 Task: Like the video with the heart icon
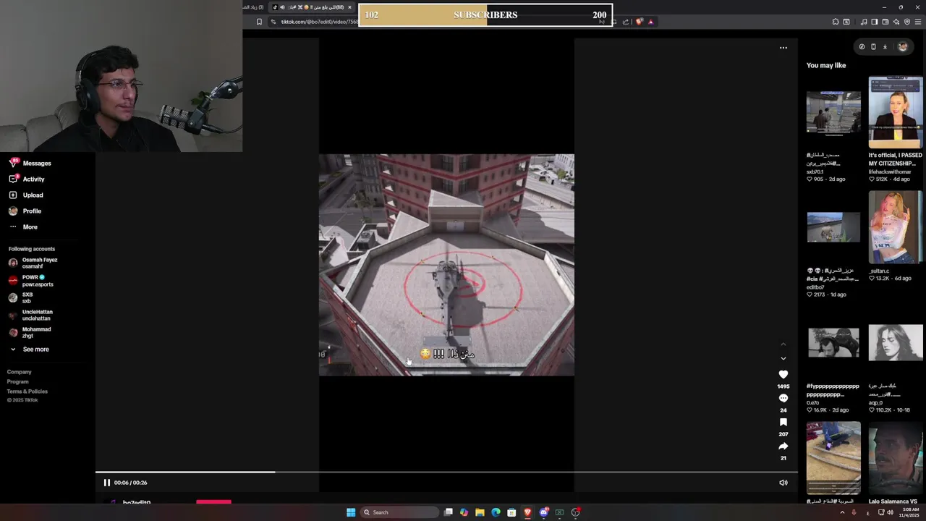pyautogui.click(x=783, y=374)
